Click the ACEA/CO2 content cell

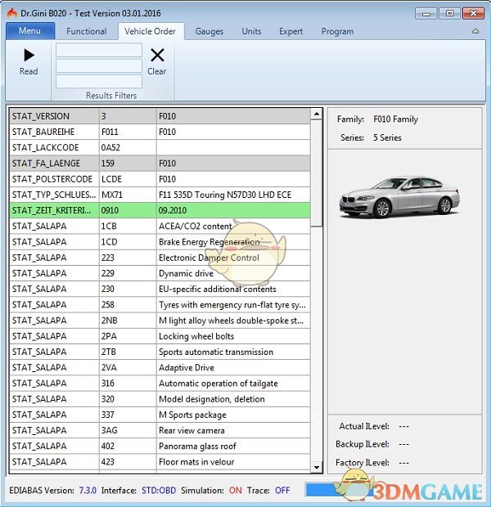pos(233,226)
